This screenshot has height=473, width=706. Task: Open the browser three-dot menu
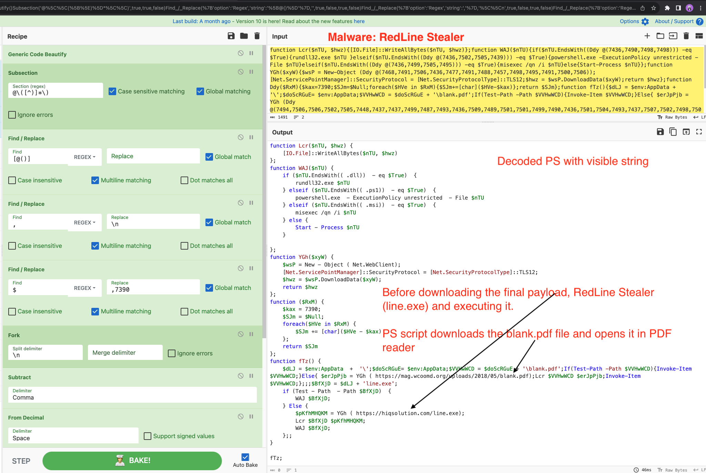tap(700, 8)
